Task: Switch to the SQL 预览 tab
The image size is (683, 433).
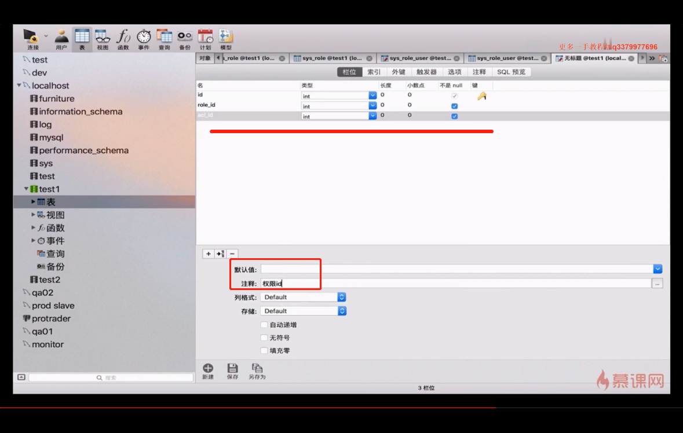Action: (x=512, y=72)
